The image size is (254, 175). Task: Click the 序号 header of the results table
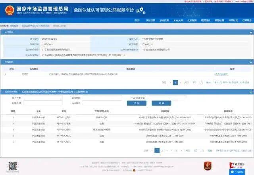coord(13,112)
